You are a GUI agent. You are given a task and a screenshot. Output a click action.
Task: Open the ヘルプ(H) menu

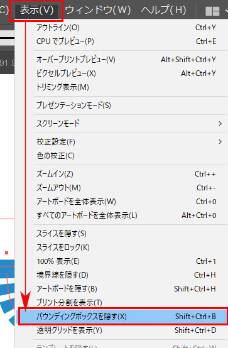(163, 10)
